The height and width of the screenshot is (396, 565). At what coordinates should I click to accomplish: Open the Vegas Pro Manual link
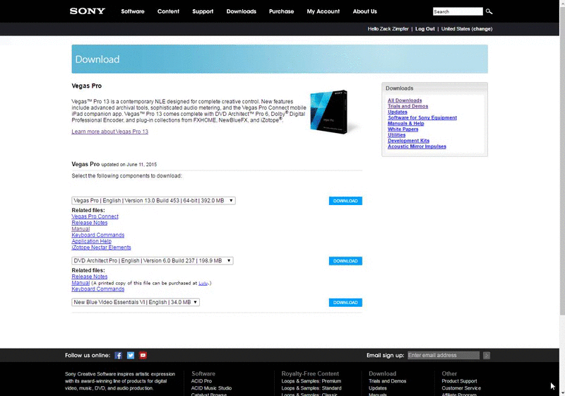pyautogui.click(x=81, y=229)
